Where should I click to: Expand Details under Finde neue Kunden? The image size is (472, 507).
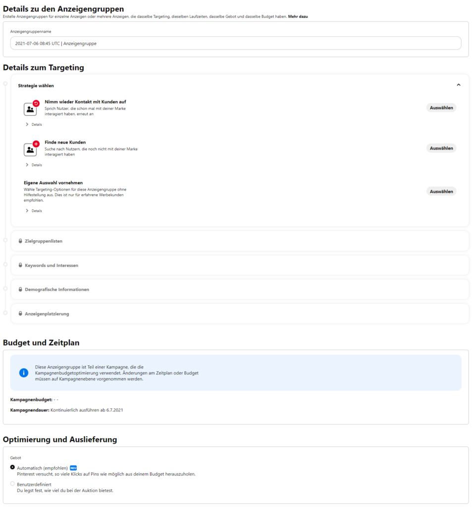click(34, 165)
